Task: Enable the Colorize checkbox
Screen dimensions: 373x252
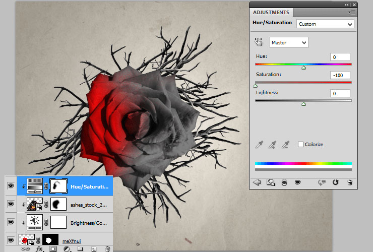Action: pos(301,145)
